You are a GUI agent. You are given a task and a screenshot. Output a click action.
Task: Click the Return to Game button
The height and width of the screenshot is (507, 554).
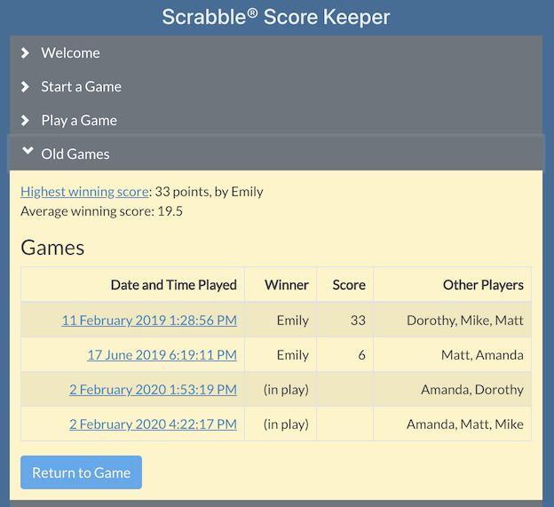tap(82, 472)
